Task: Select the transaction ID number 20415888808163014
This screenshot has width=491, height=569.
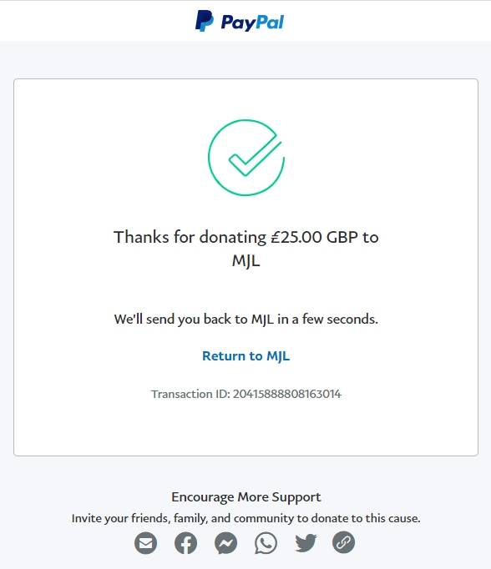Action: click(287, 394)
